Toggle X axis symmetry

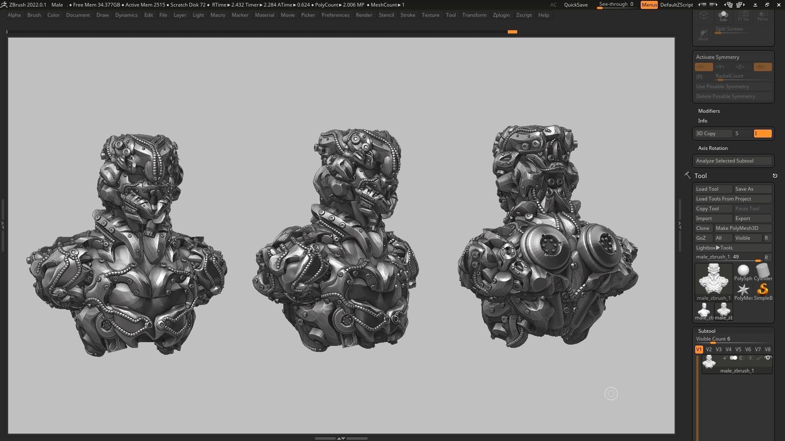click(x=703, y=67)
